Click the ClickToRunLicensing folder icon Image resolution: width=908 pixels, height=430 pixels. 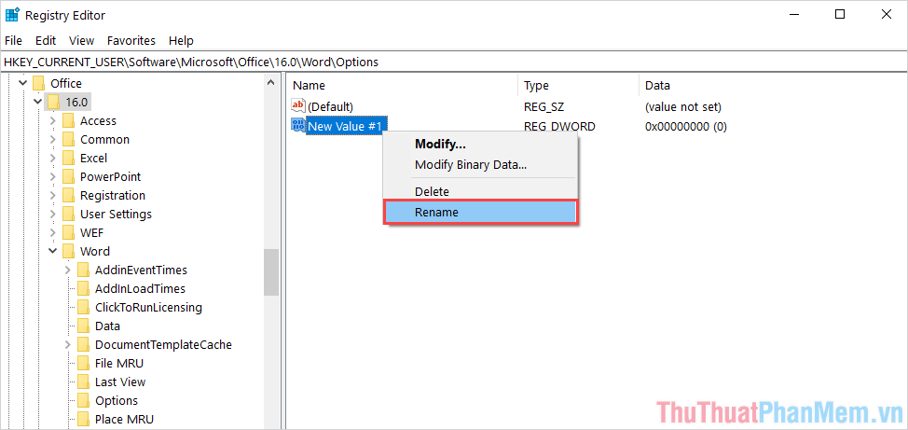[x=84, y=307]
